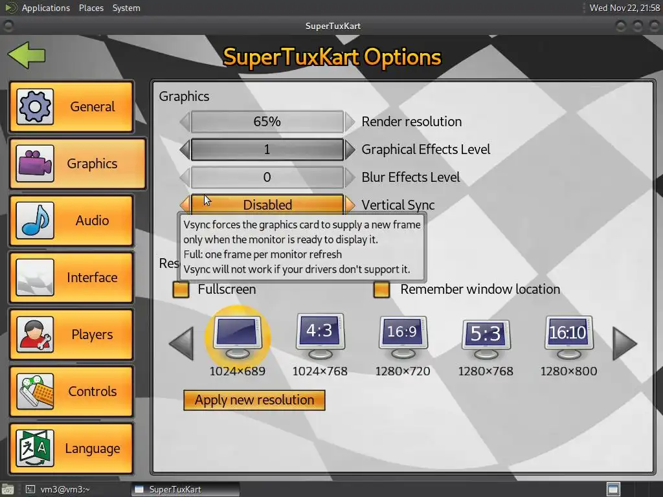The image size is (663, 497).
Task: Toggle Remember window location checkbox
Action: (x=381, y=289)
